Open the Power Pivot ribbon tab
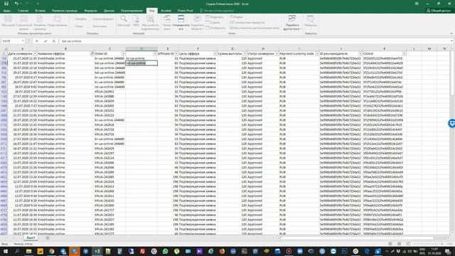 click(185, 11)
